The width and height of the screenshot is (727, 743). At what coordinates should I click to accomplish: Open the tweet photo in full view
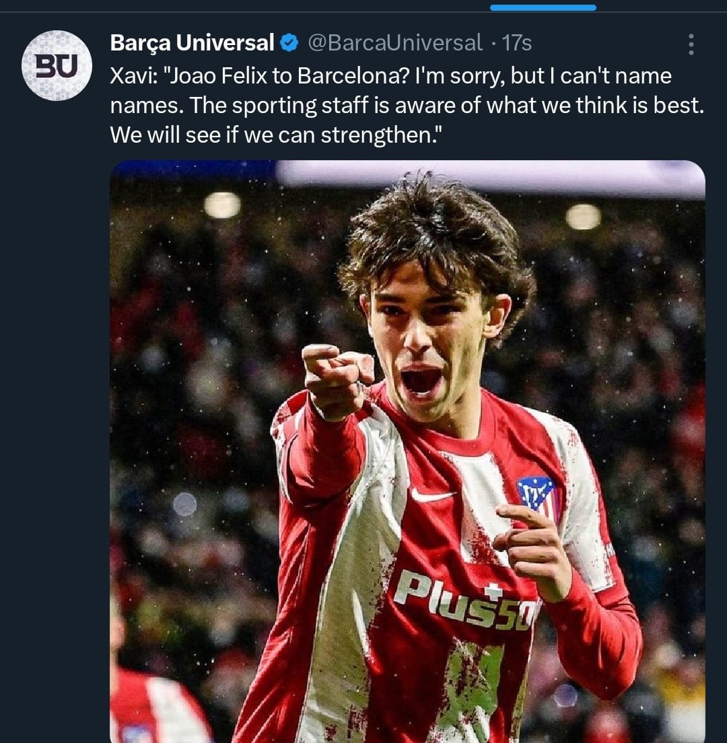click(x=407, y=452)
